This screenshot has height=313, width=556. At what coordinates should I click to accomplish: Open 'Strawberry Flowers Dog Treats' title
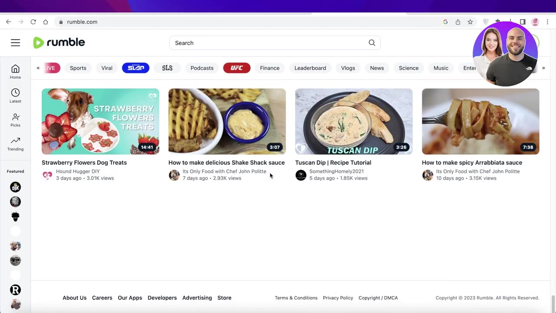[x=84, y=163]
